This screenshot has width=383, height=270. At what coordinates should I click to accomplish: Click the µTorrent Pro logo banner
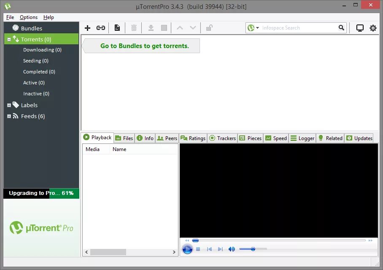pyautogui.click(x=41, y=228)
